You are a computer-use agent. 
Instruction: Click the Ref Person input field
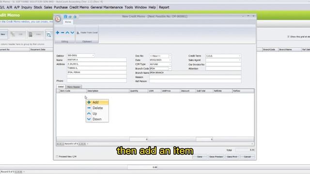click(195, 81)
